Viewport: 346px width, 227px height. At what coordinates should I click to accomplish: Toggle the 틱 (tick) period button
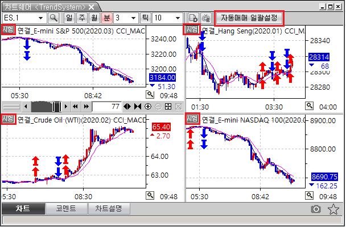tap(146, 18)
